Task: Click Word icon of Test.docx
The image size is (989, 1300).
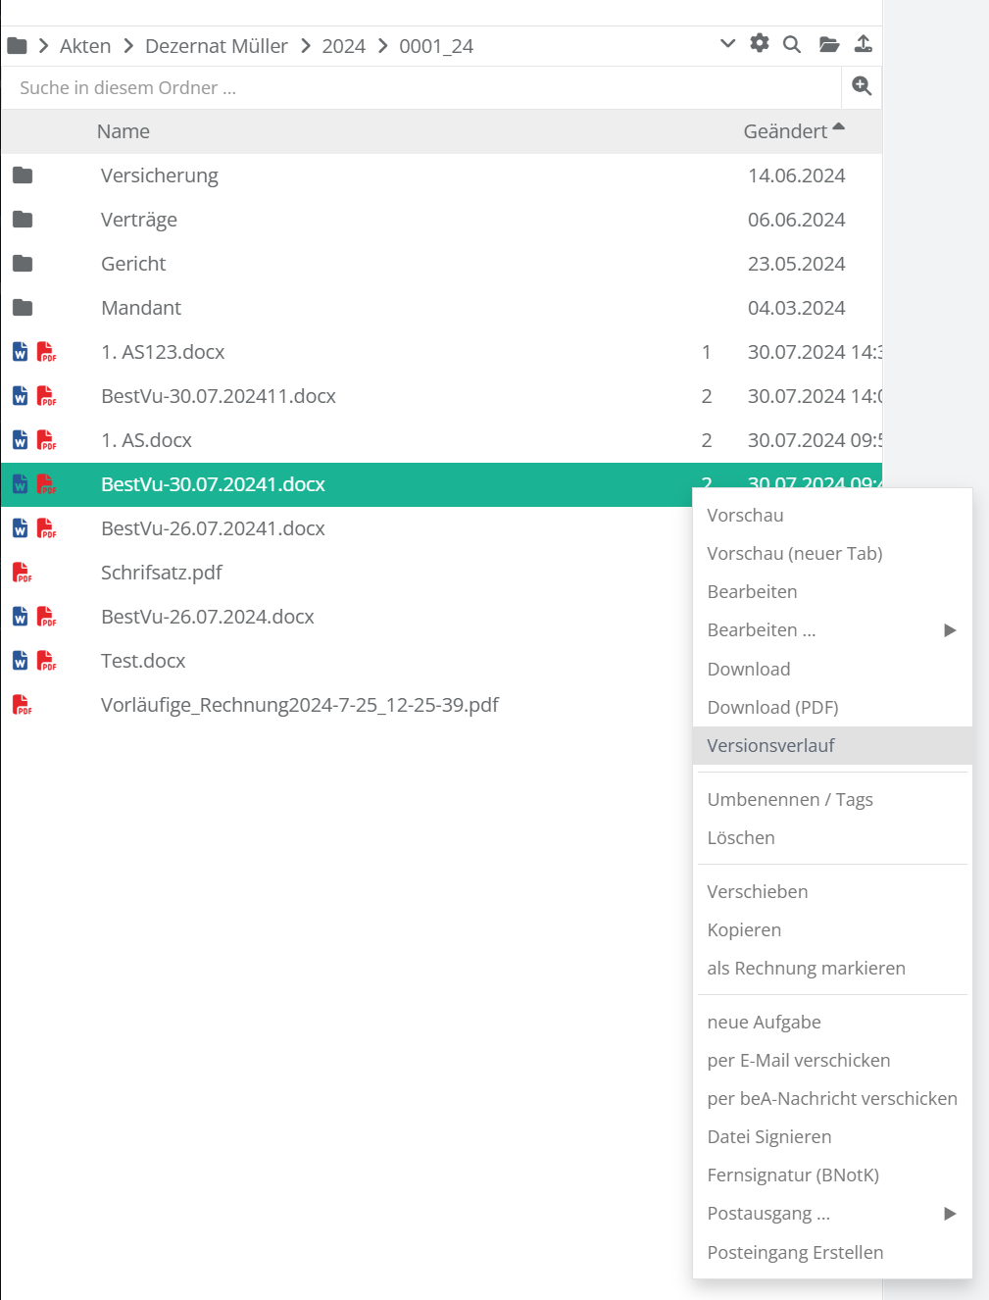Action: coord(20,661)
